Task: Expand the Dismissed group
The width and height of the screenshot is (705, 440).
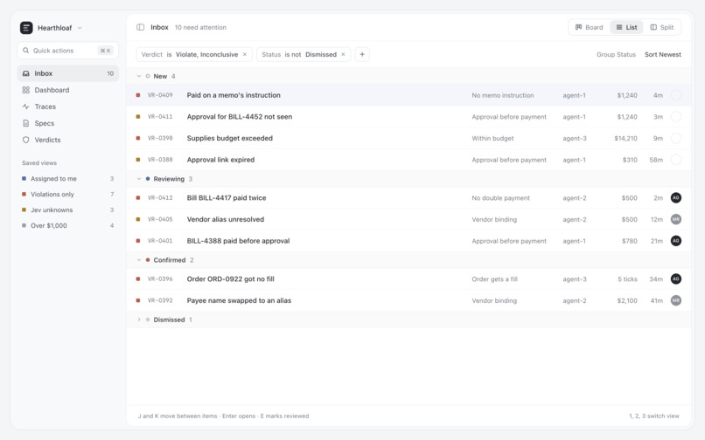Action: pos(139,320)
